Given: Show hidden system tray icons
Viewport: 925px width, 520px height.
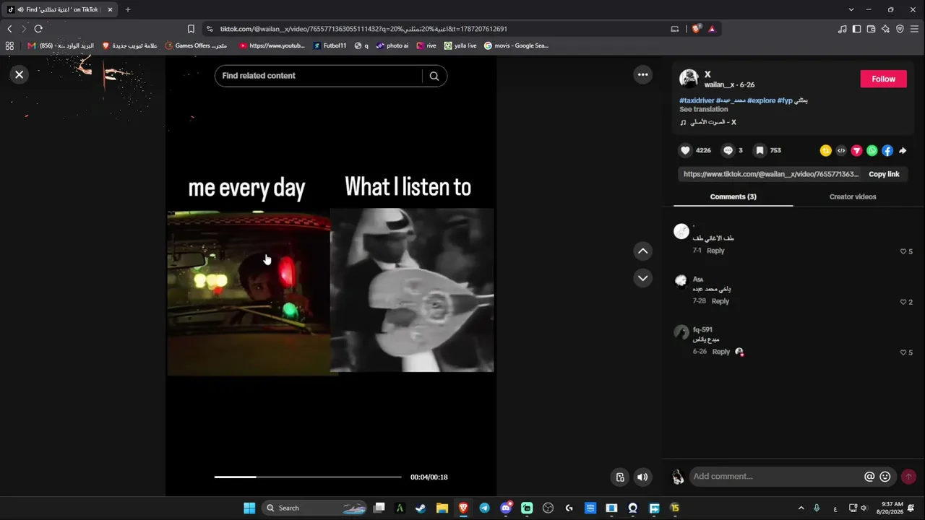Looking at the screenshot, I should [801, 508].
